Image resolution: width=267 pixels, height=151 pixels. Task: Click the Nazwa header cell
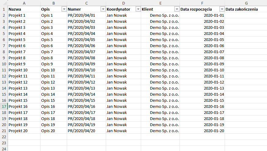(24, 9)
